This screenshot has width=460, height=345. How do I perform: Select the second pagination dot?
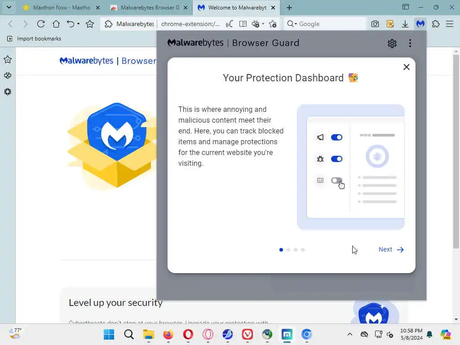pyautogui.click(x=288, y=250)
